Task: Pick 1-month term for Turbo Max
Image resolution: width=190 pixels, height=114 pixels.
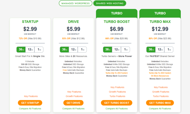Action: (x=169, y=49)
